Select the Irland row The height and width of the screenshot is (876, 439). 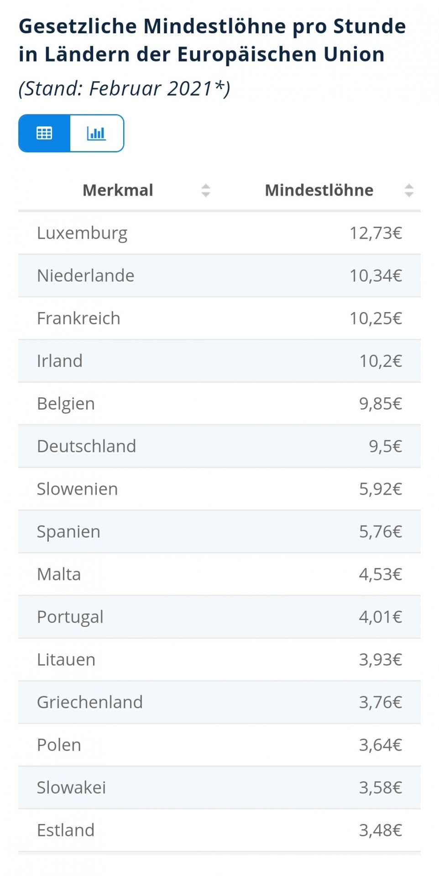pos(219,361)
